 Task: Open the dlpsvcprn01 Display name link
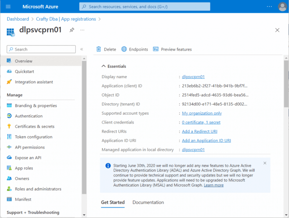(193, 77)
